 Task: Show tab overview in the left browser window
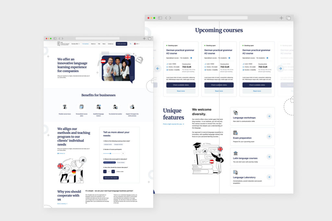(149, 39)
